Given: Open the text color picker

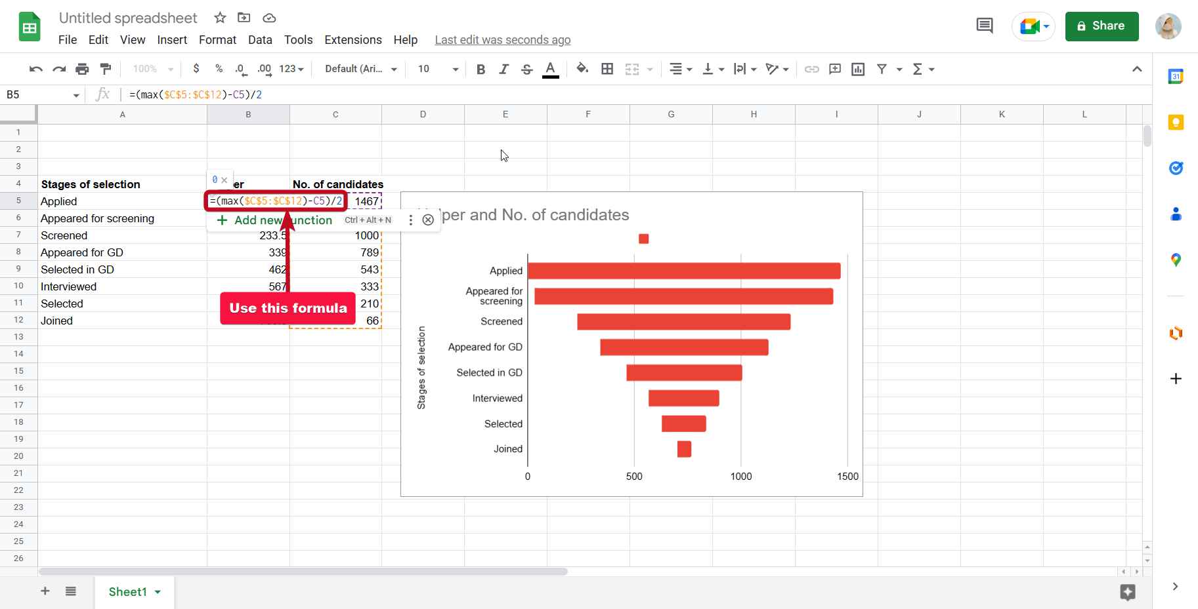Looking at the screenshot, I should tap(551, 69).
